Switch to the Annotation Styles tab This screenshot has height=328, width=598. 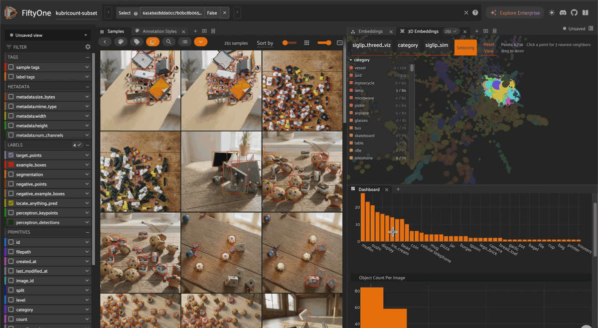159,31
